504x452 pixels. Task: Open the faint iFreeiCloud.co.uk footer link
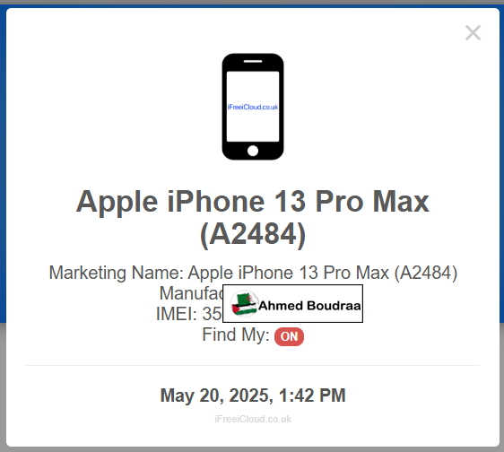pos(253,419)
